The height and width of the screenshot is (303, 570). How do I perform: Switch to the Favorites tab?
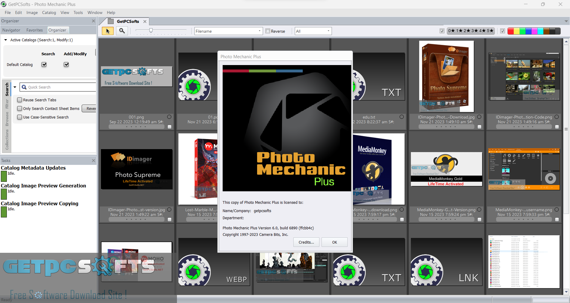pos(34,30)
